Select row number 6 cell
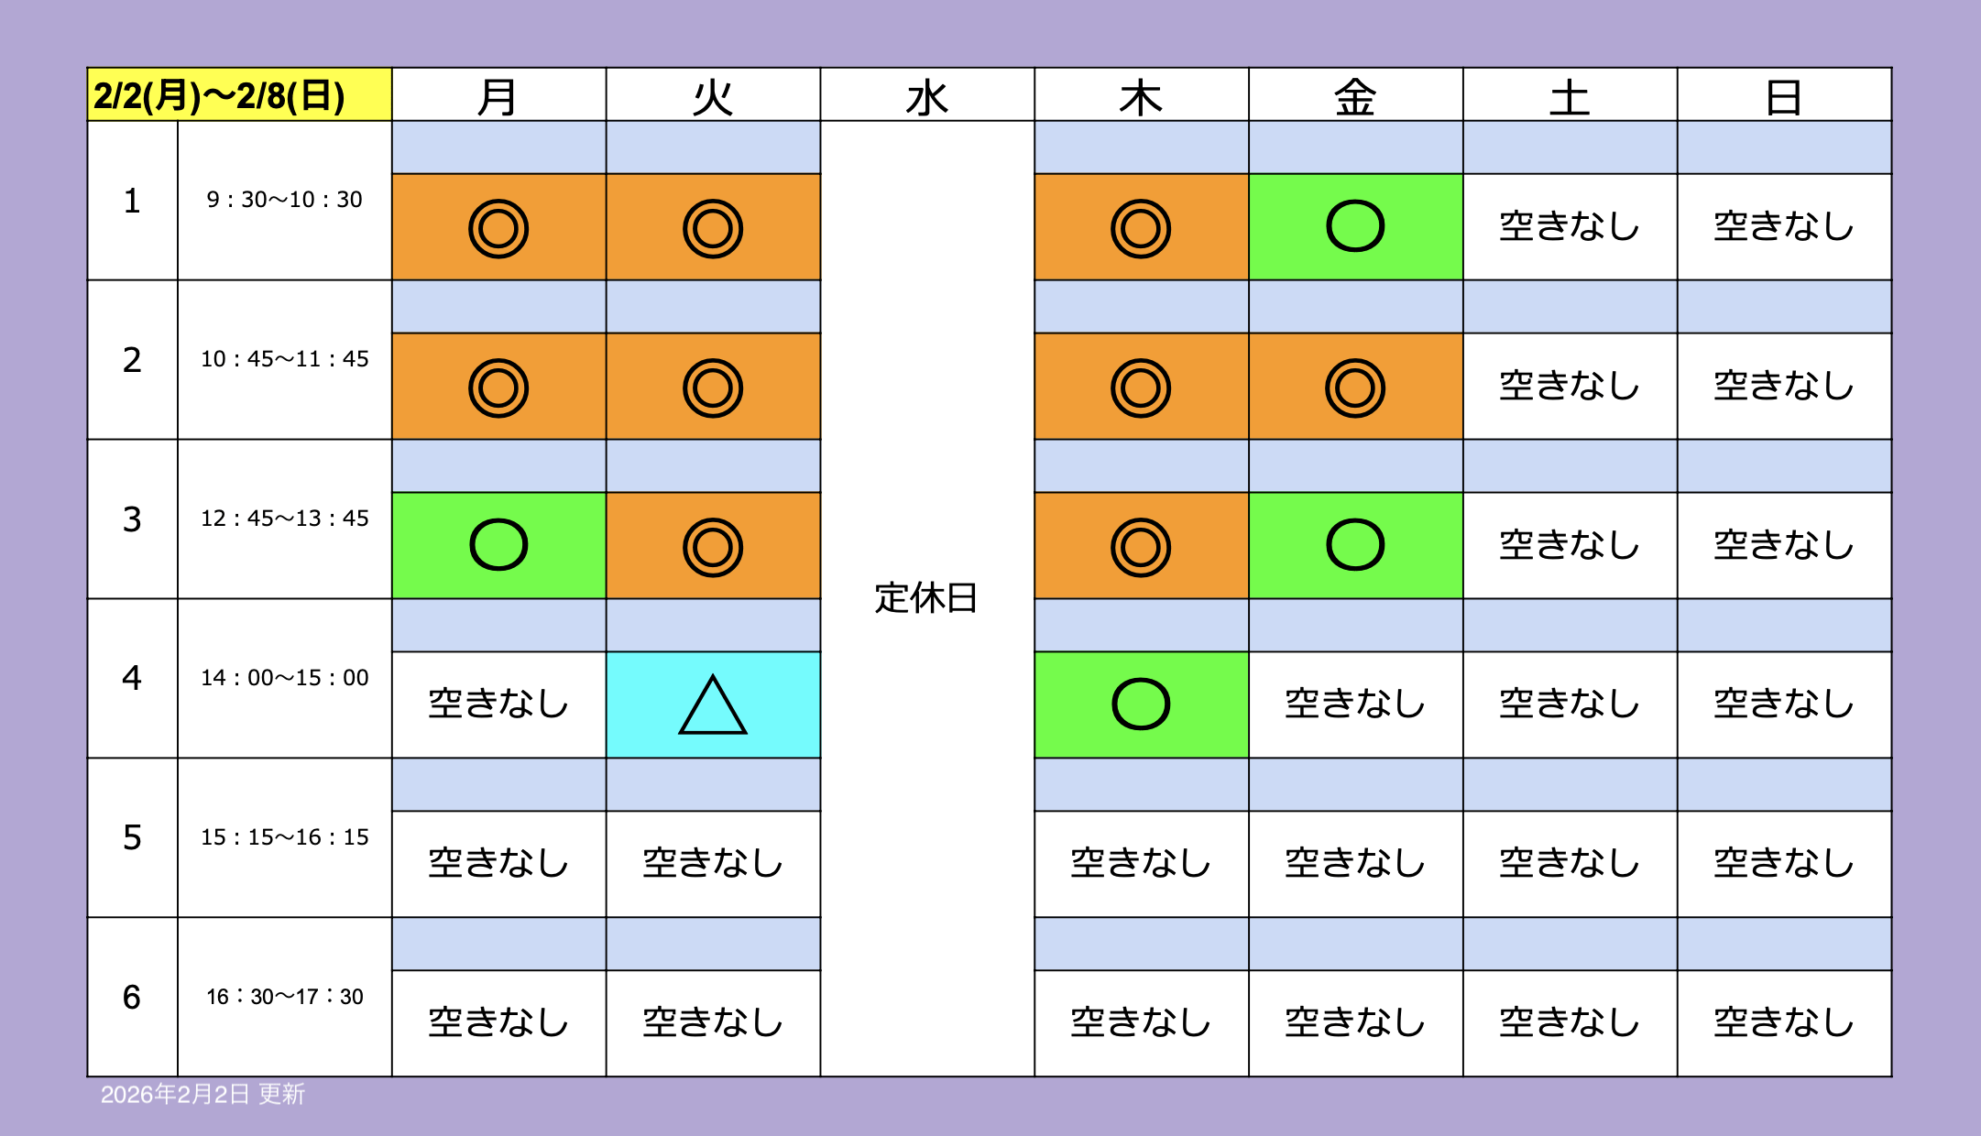Viewport: 1981px width, 1136px height. click(132, 997)
